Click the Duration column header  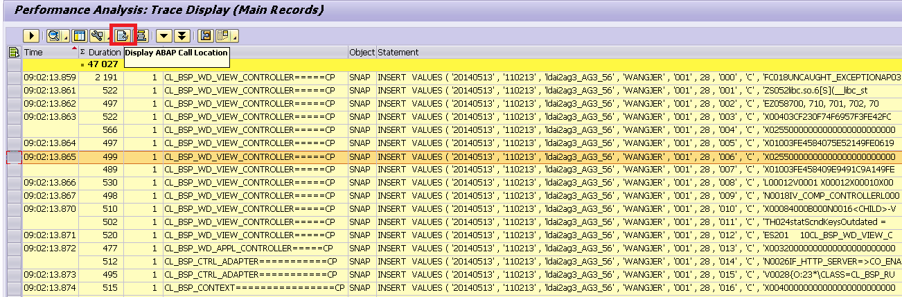point(100,52)
